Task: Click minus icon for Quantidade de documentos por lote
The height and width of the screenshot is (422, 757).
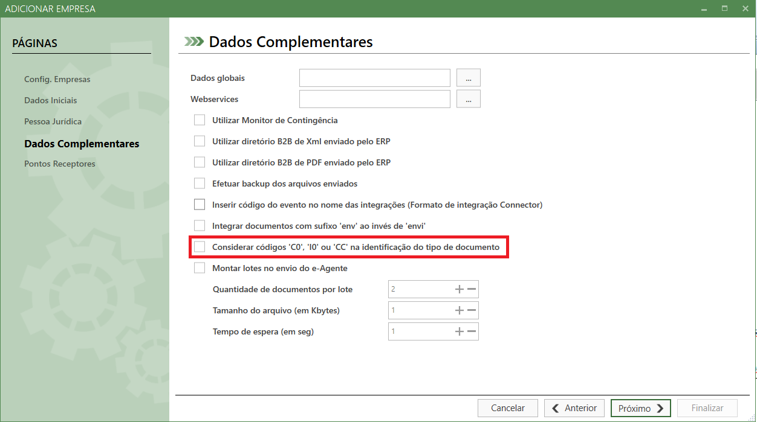Action: (x=472, y=289)
